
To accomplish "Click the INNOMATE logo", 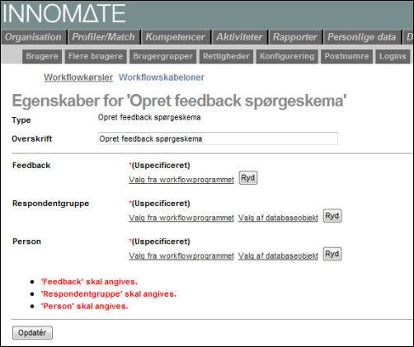I will (x=64, y=13).
